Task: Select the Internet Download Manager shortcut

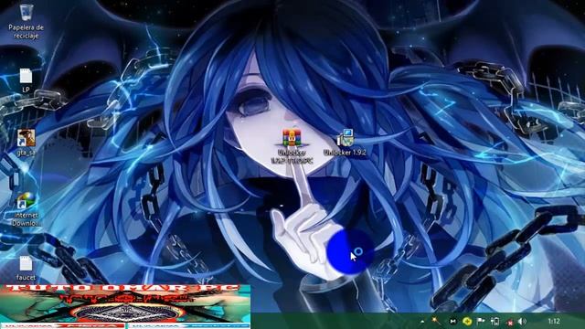Action: [26, 209]
